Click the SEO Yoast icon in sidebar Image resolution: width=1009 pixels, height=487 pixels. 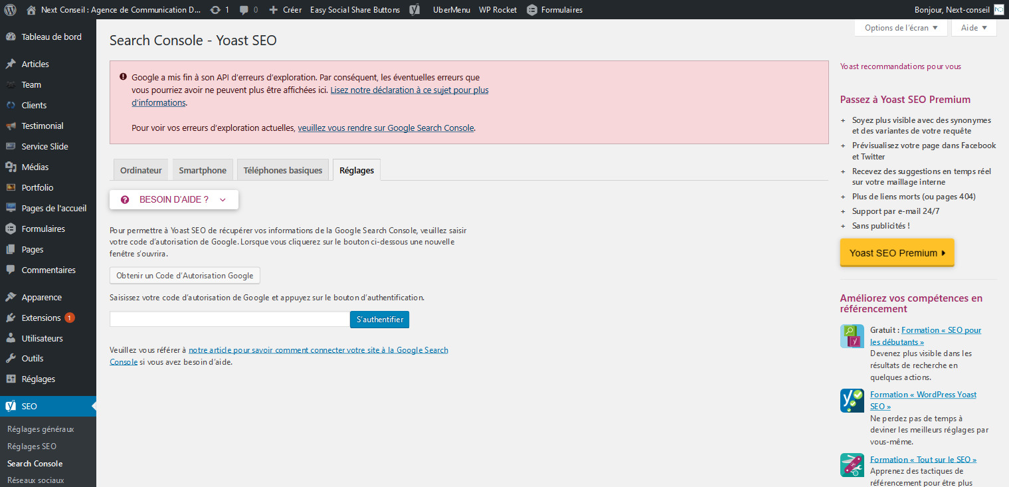point(11,406)
